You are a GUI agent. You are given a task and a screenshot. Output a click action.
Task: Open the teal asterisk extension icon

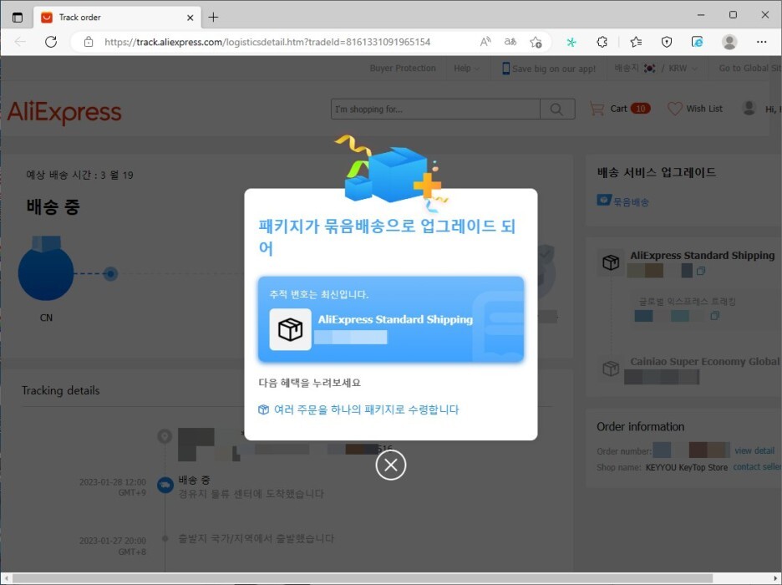(571, 42)
